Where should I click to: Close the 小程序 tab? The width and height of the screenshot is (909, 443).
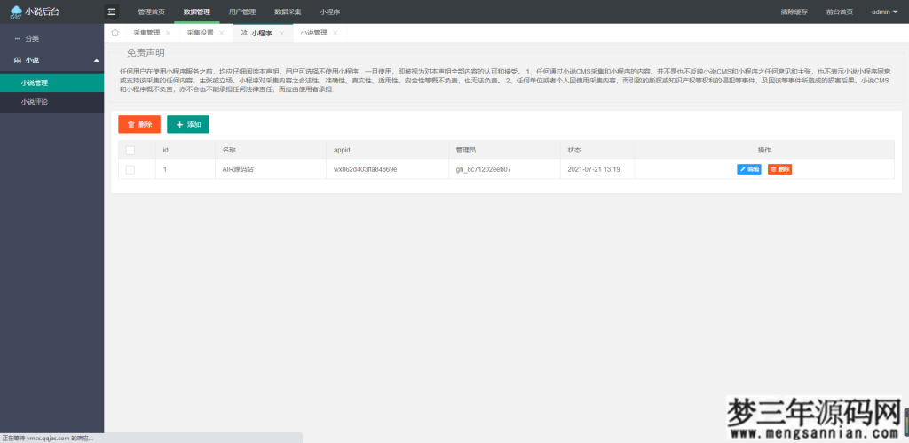281,33
